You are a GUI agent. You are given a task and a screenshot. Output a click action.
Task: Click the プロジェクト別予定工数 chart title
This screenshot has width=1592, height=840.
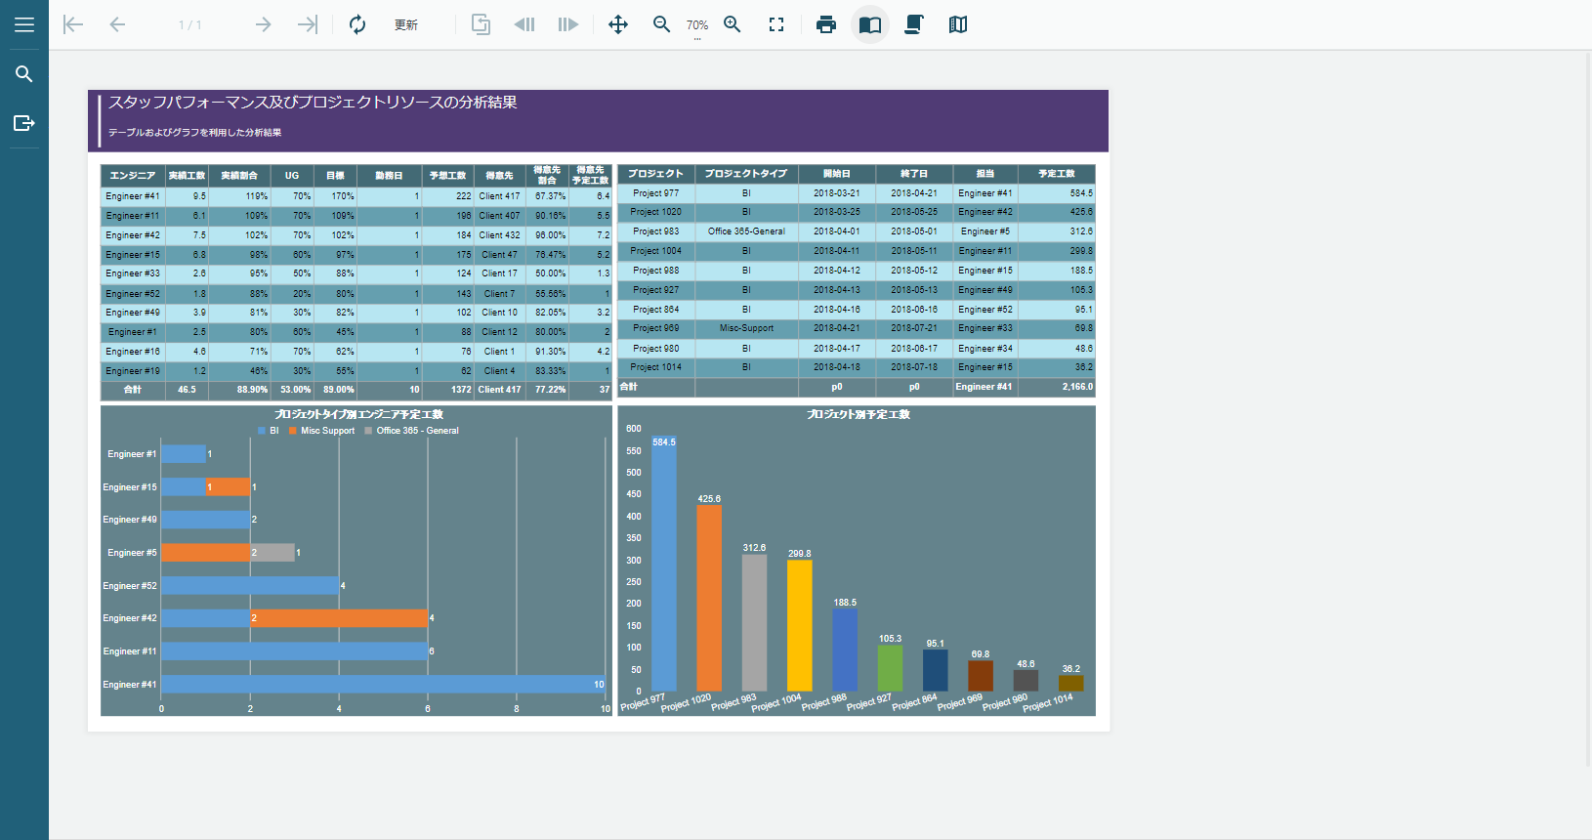point(859,414)
